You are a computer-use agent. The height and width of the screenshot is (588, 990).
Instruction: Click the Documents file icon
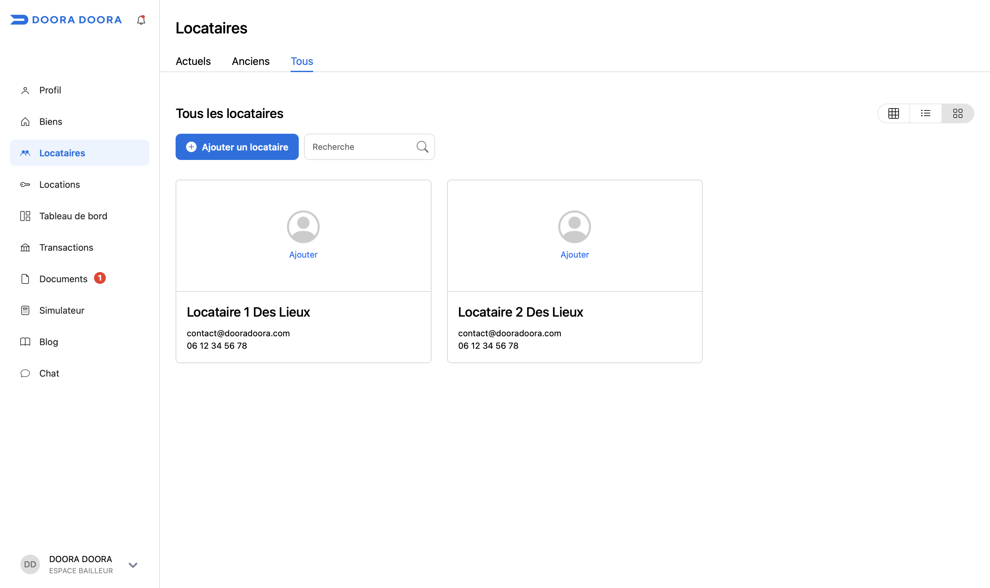pos(25,279)
